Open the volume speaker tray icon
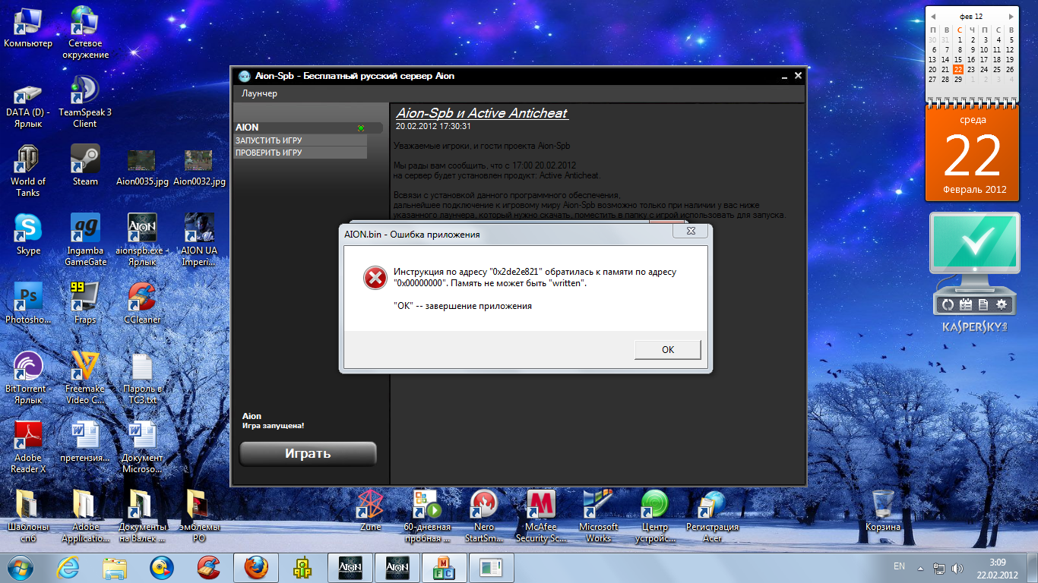The width and height of the screenshot is (1038, 583). click(x=957, y=568)
